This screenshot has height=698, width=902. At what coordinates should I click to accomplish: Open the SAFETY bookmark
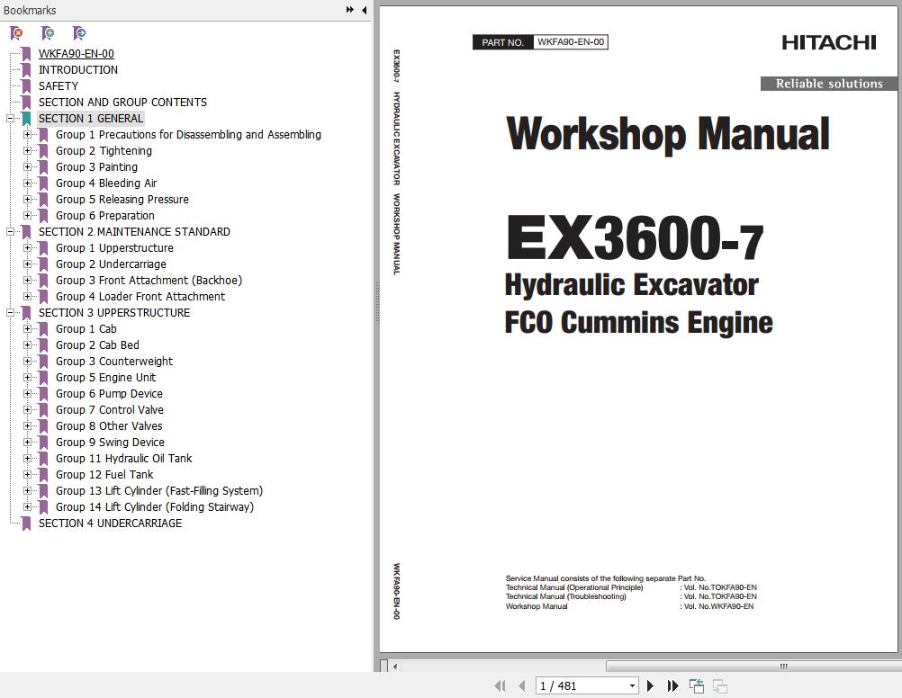pos(59,85)
